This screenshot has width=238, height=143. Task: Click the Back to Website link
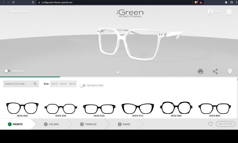18,12
